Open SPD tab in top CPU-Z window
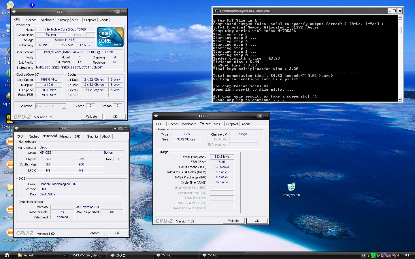Image resolution: width=415 pixels, height=259 pixels. [x=75, y=20]
